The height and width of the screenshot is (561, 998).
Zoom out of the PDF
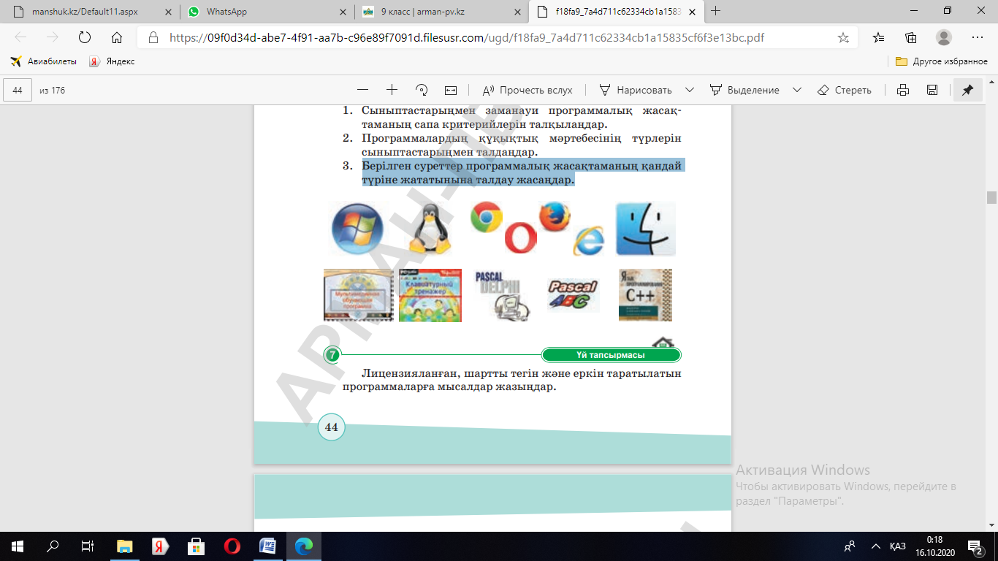coord(362,90)
